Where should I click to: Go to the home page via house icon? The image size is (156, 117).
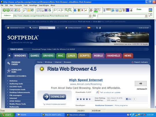coord(19,10)
